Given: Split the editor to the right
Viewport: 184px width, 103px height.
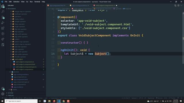Looking at the screenshot, I should pos(178,5).
